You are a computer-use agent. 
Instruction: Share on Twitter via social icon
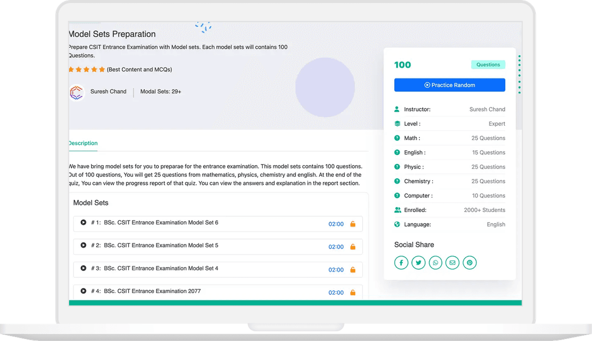[418, 263]
